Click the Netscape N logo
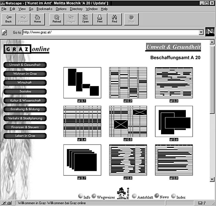Viewport: 216px width, 206px height. (210, 32)
